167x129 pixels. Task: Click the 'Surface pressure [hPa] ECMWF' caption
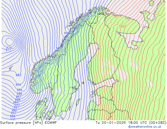coord(28,123)
